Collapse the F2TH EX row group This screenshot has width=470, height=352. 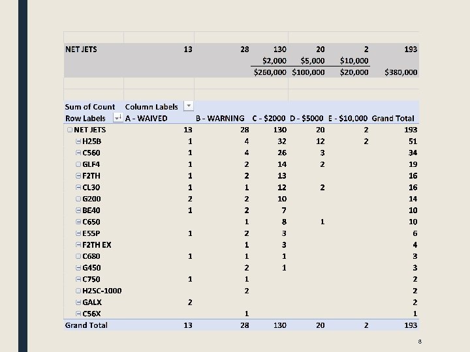[x=78, y=245]
